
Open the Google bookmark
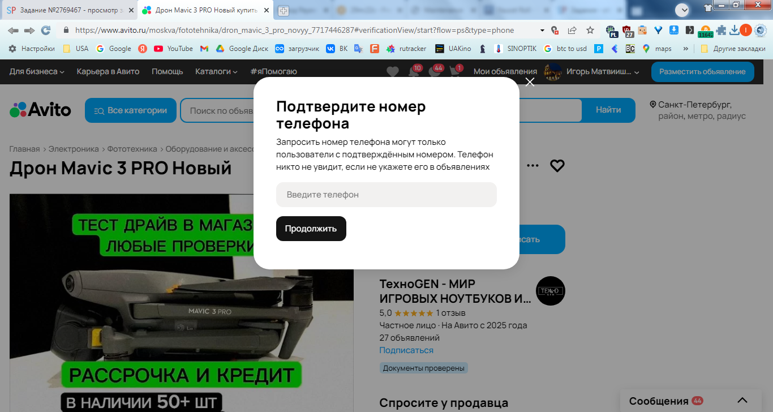click(114, 49)
